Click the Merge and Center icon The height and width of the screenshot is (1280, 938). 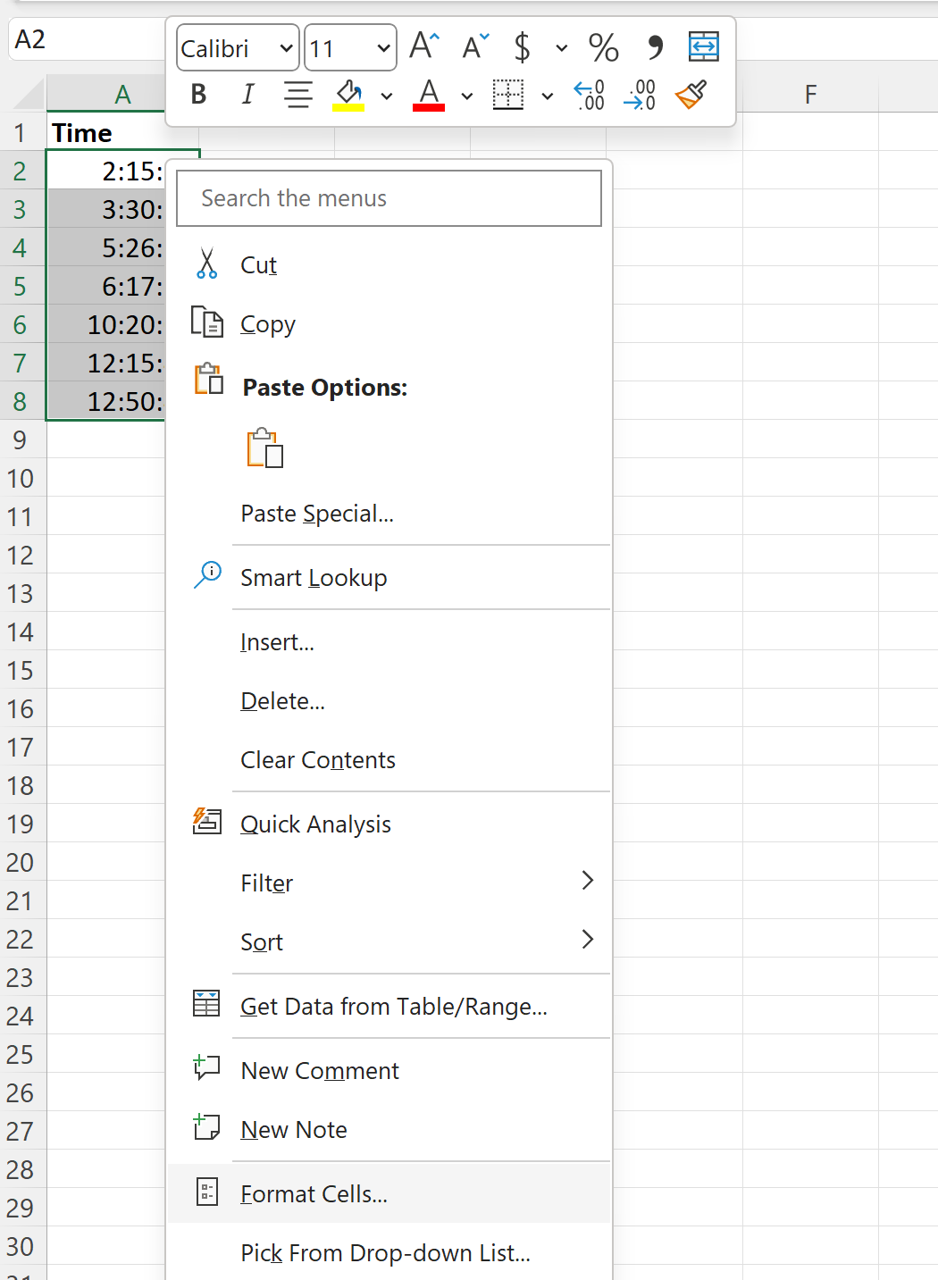click(x=704, y=46)
